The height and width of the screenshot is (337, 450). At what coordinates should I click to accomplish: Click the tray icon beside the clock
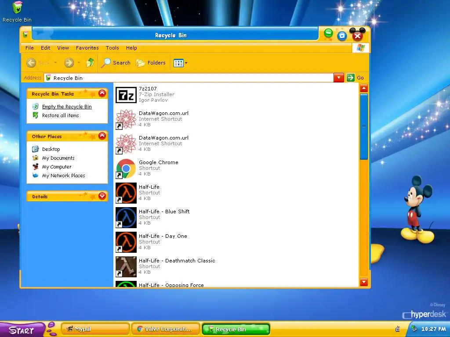pyautogui.click(x=414, y=329)
